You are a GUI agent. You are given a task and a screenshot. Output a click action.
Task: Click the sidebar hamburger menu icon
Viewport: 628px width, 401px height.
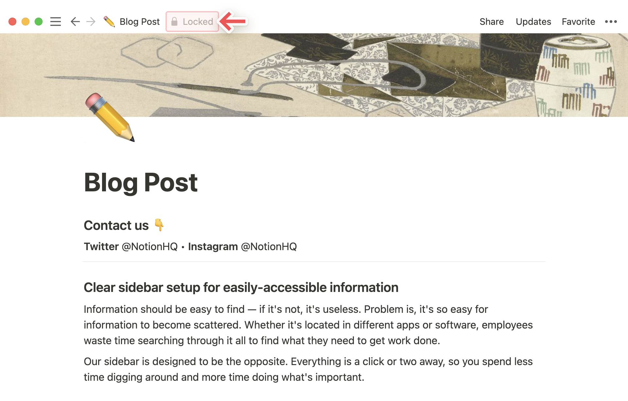tap(55, 22)
